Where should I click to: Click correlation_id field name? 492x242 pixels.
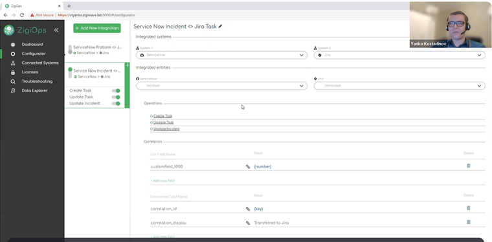tap(164, 209)
